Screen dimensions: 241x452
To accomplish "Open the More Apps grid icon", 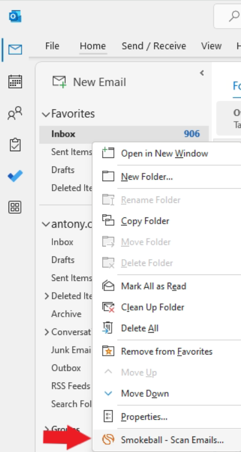I will (15, 207).
